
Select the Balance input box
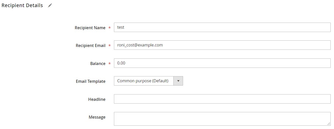pos(222,63)
